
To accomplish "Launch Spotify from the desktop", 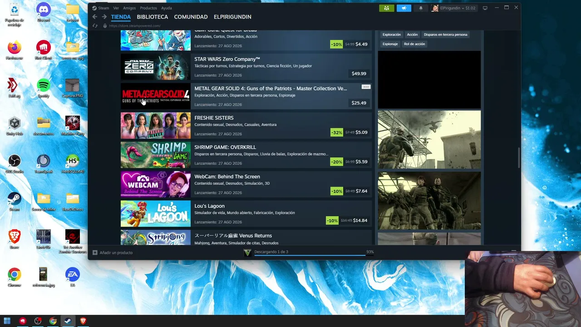I will [44, 88].
